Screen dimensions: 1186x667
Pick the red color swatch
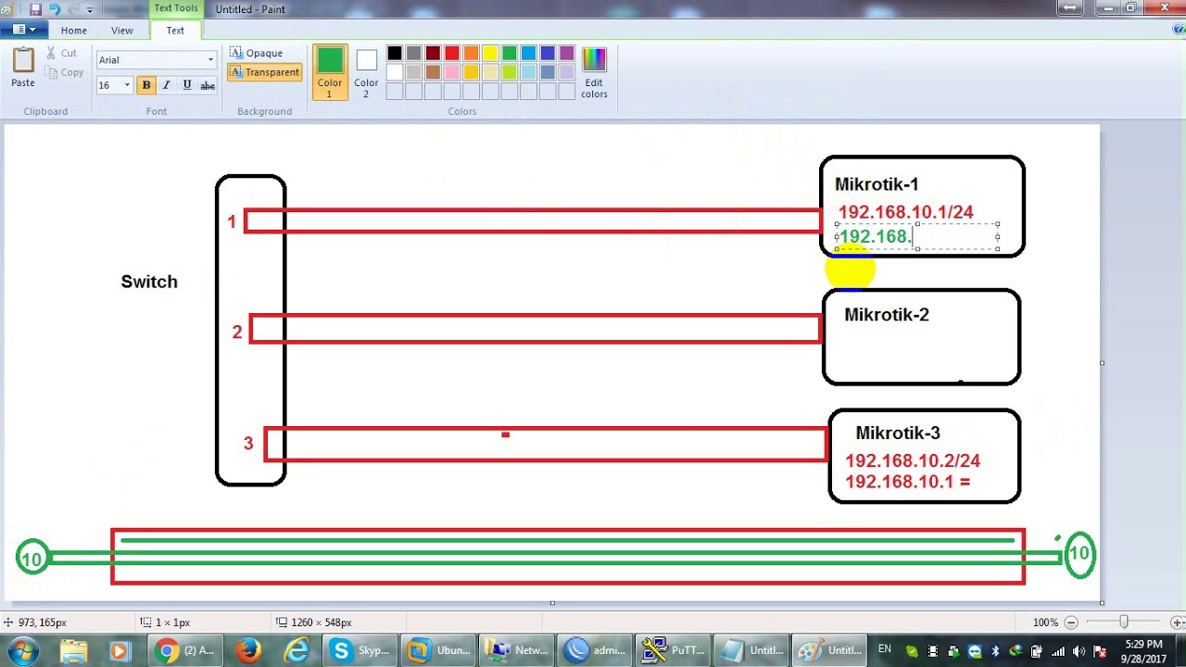tap(452, 54)
